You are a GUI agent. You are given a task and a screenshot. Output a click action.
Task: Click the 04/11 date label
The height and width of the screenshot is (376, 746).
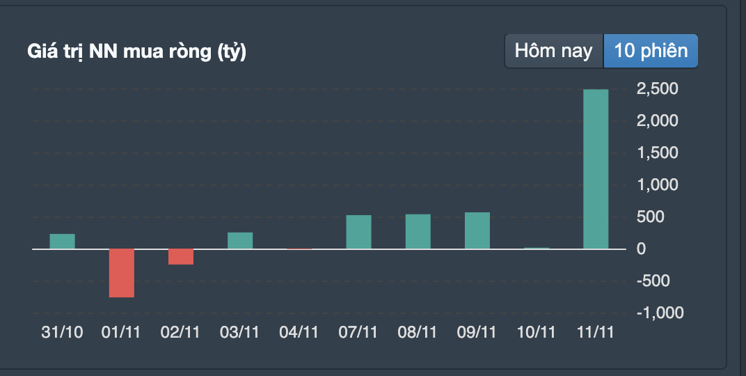tap(299, 332)
